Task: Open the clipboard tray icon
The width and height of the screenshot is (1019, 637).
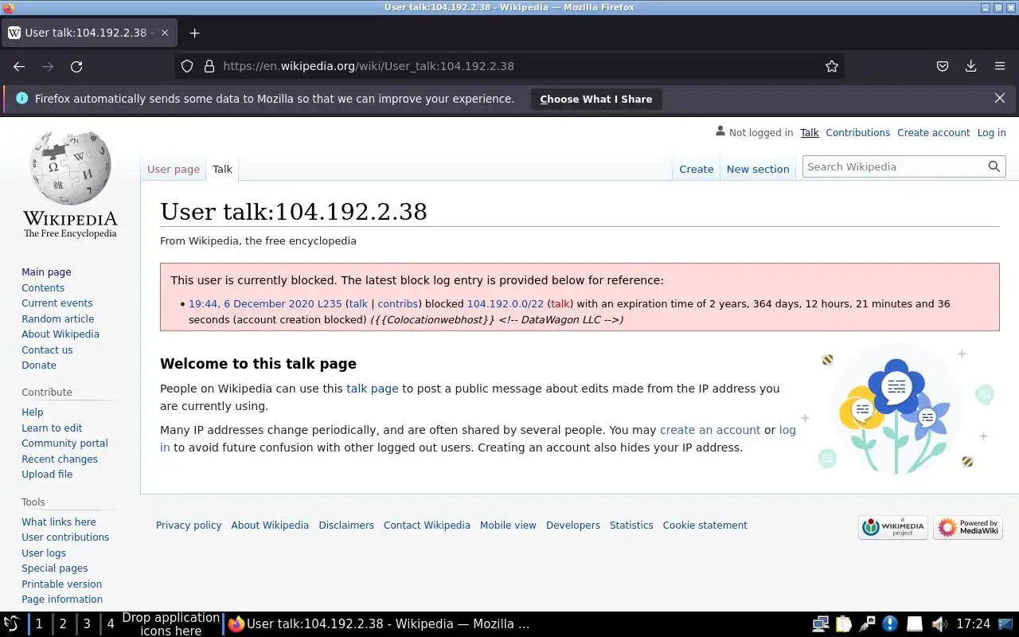Action: [844, 624]
